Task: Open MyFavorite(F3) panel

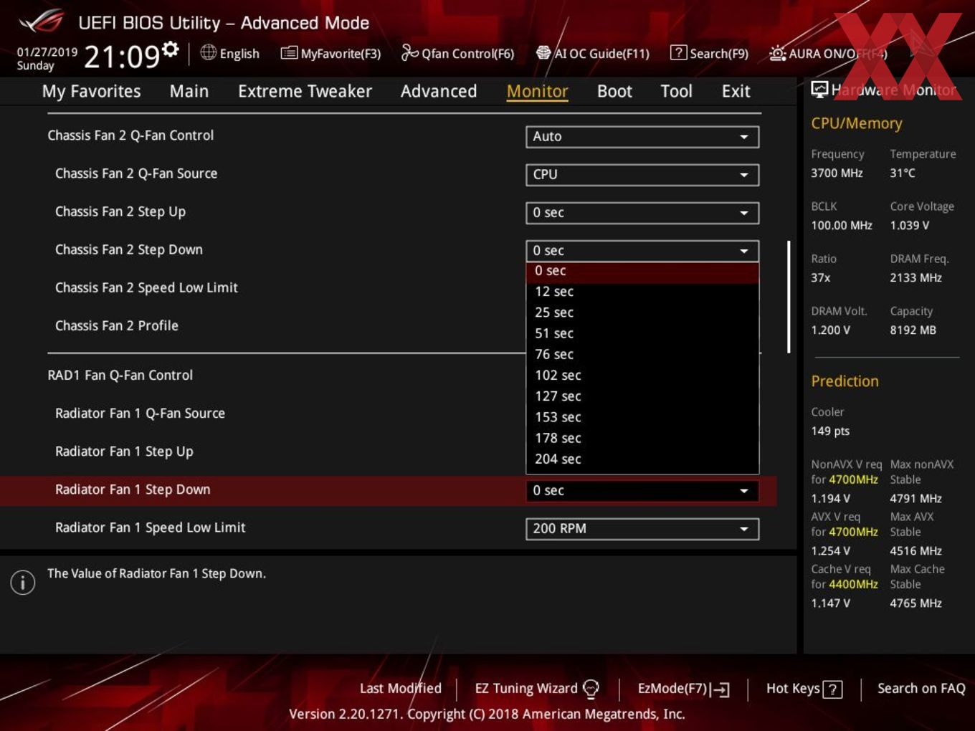Action: tap(330, 53)
